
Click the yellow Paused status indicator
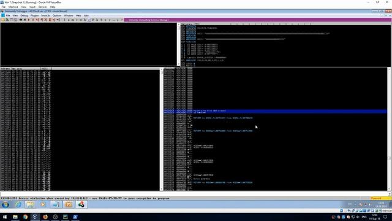pyautogui.click(x=380, y=198)
